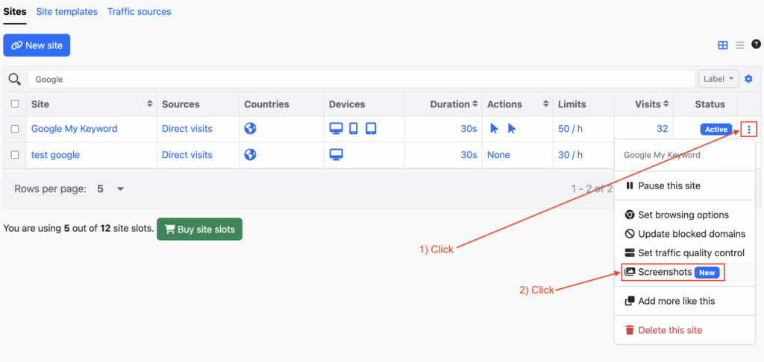Click 30s duration for Google My Keyword
764x362 pixels.
469,129
